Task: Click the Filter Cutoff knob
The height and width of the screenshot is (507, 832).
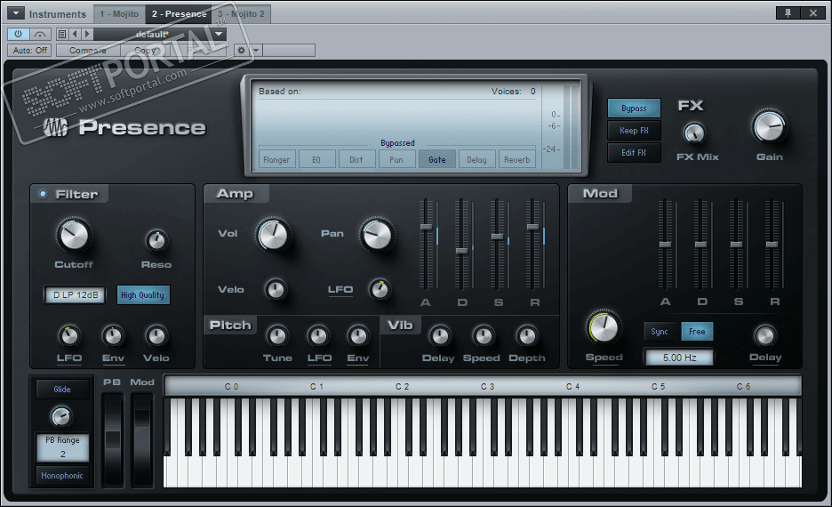Action: point(74,235)
